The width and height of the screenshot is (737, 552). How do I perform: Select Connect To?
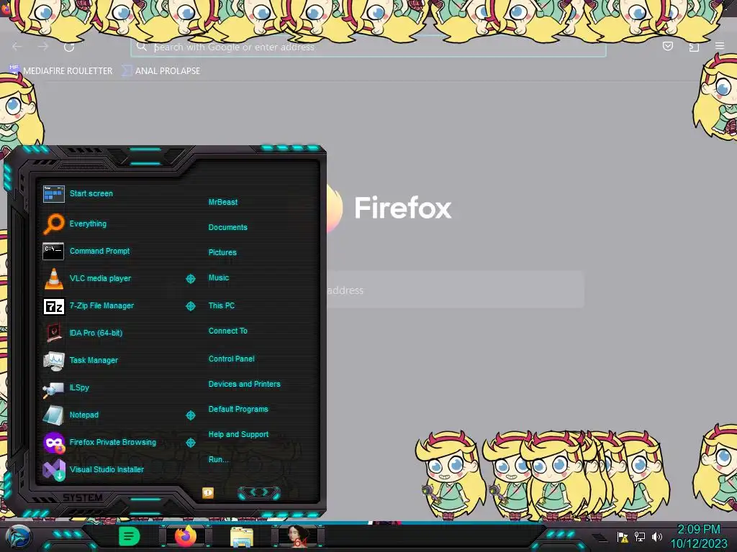(x=227, y=331)
